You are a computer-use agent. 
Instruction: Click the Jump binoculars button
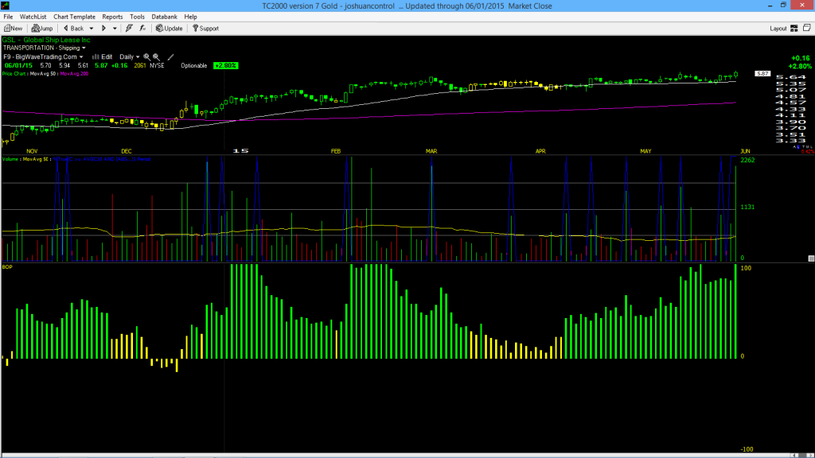tap(42, 29)
